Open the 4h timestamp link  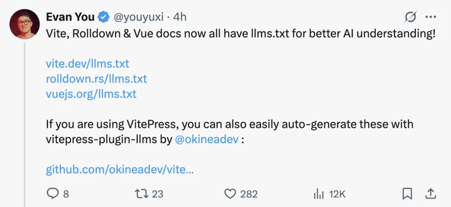coord(180,17)
